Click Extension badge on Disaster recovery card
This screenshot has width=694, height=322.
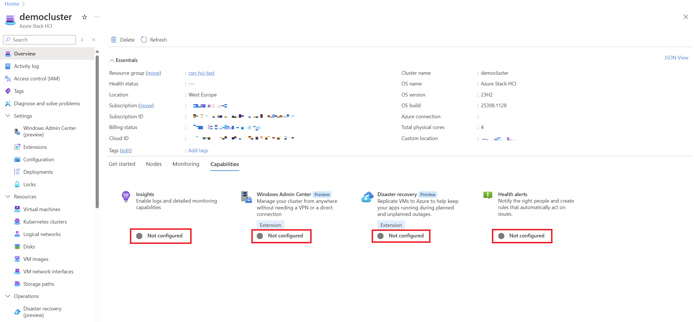pyautogui.click(x=391, y=225)
